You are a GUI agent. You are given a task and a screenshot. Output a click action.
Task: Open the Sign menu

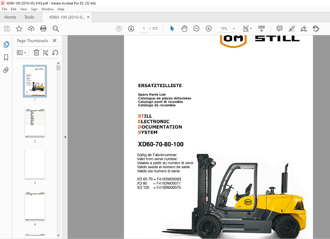(34, 9)
